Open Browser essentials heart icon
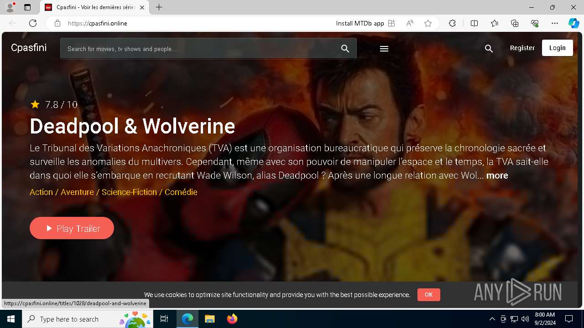 [535, 23]
